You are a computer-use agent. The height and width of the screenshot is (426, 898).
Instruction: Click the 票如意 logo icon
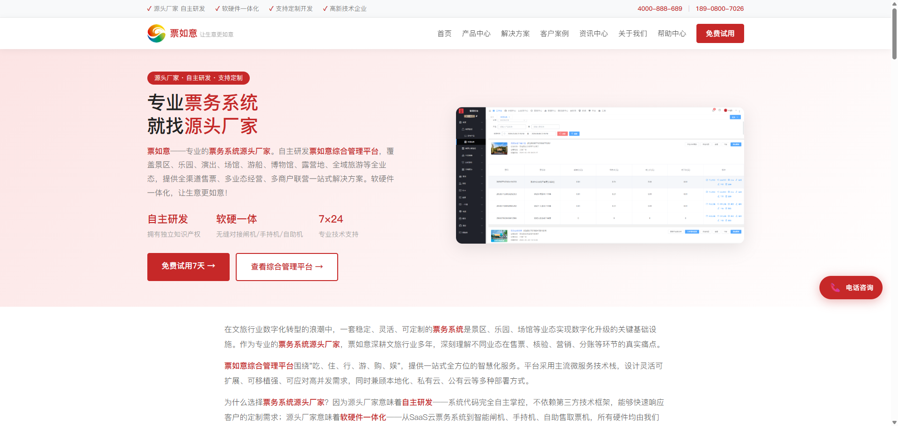(156, 34)
